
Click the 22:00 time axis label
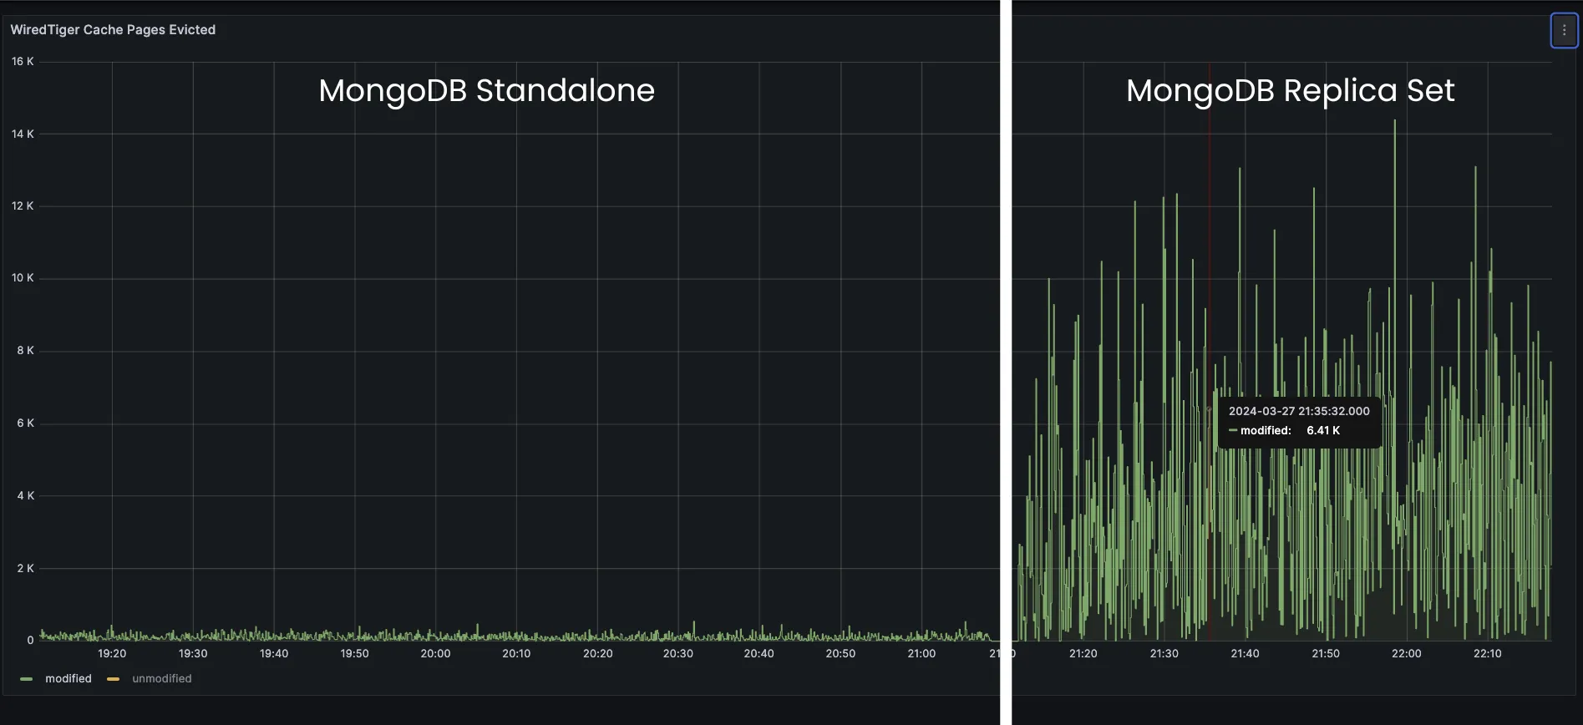coord(1407,653)
